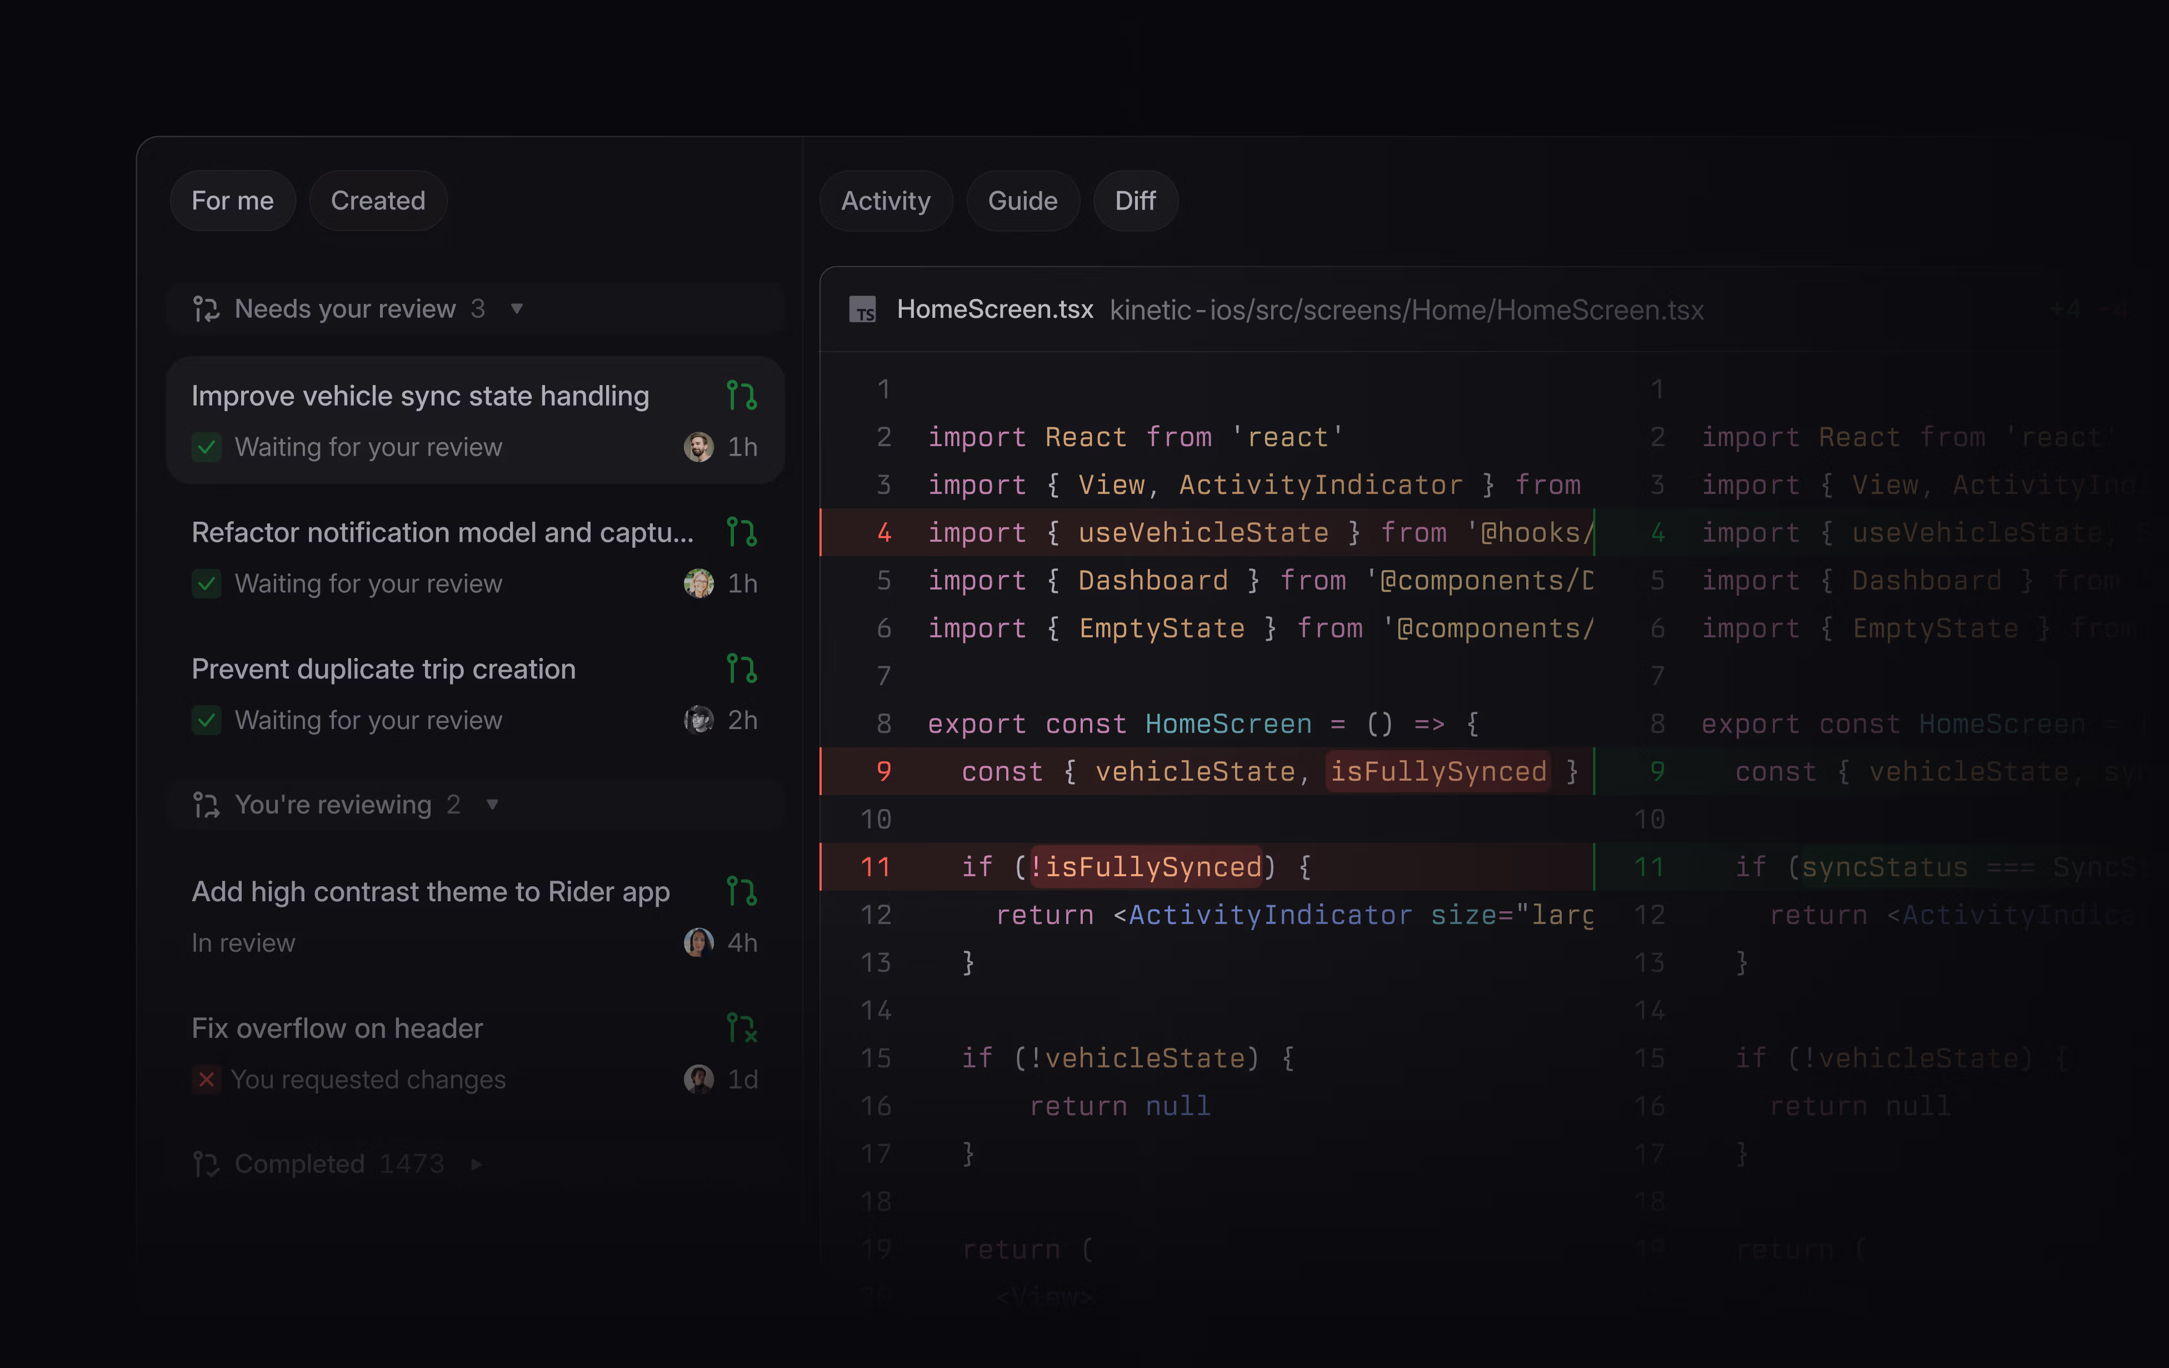The height and width of the screenshot is (1368, 2169).
Task: Click green check under Improve vehicle sync state
Action: click(206, 447)
